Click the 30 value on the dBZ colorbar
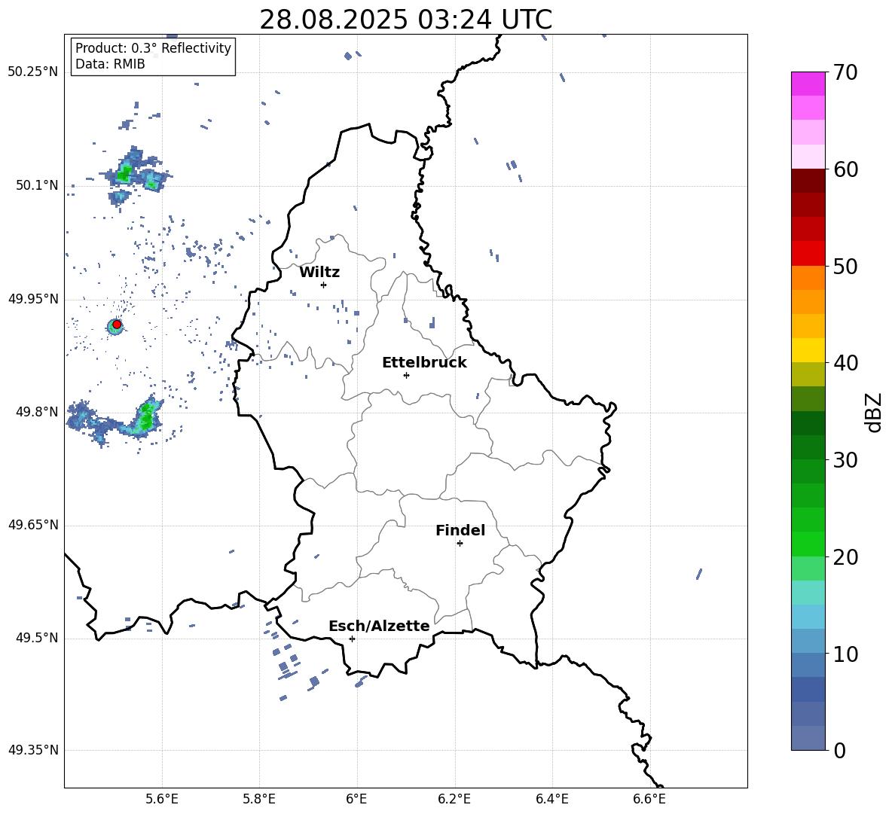Viewport: 892px width, 814px height. tap(845, 460)
